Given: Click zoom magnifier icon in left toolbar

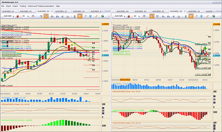Looking at the screenshot, I should coord(68,16).
